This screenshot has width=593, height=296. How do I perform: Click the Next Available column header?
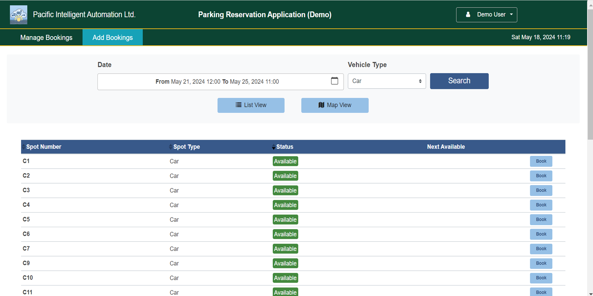point(446,147)
